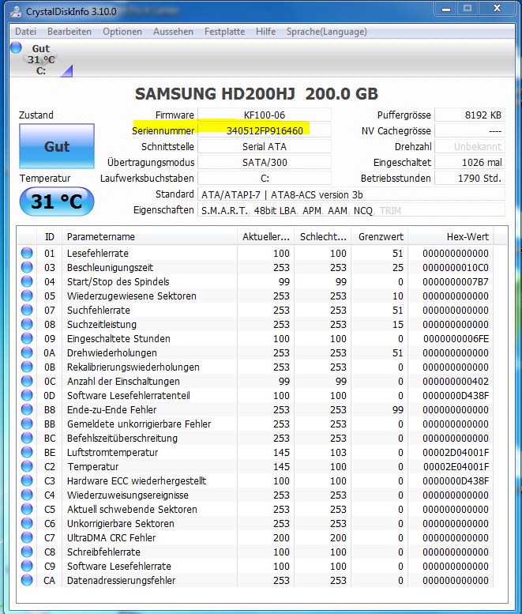522x614 pixels.
Task: Click the Übertragungsmodus value SATA/300
Action: tap(265, 162)
